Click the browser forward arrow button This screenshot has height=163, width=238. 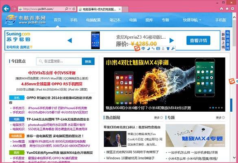point(14,9)
